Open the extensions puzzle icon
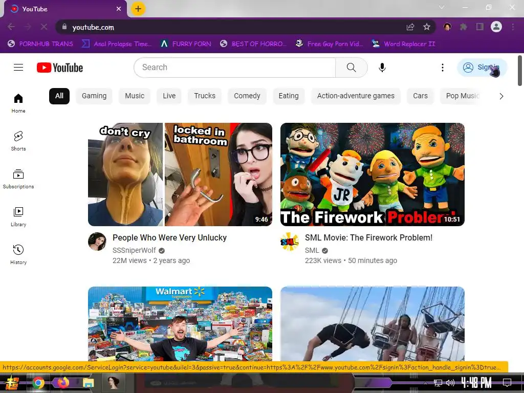This screenshot has height=393, width=524. point(464,27)
